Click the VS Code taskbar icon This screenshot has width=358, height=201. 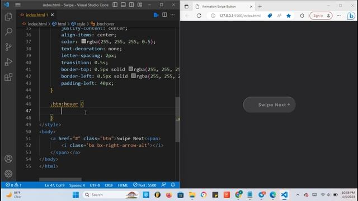coord(284,195)
